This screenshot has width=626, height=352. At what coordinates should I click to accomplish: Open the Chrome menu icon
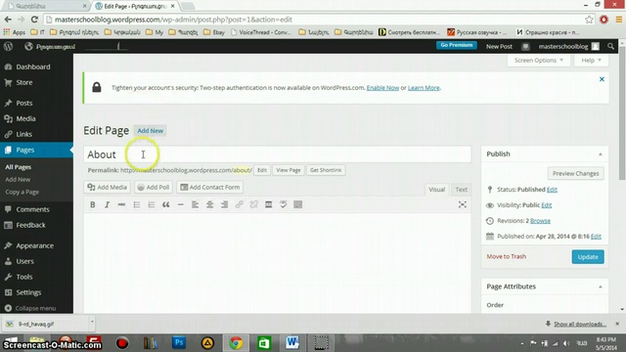pyautogui.click(x=619, y=20)
